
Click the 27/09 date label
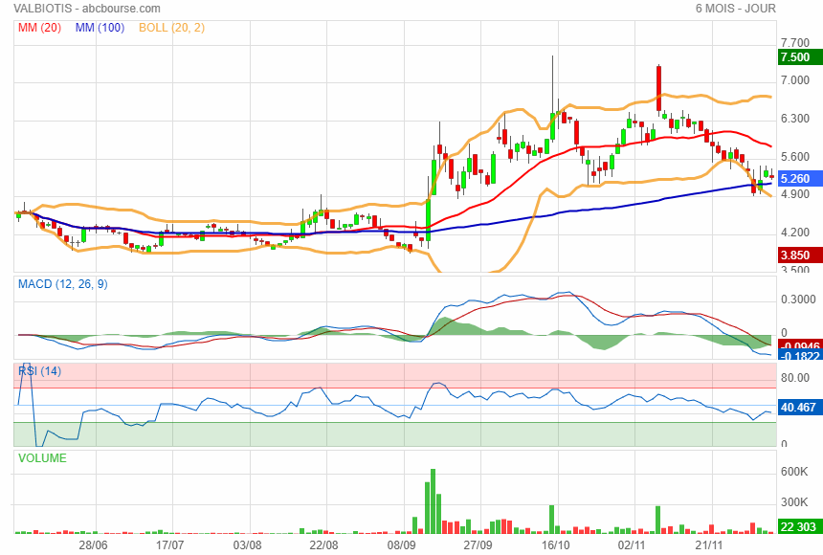click(x=478, y=545)
